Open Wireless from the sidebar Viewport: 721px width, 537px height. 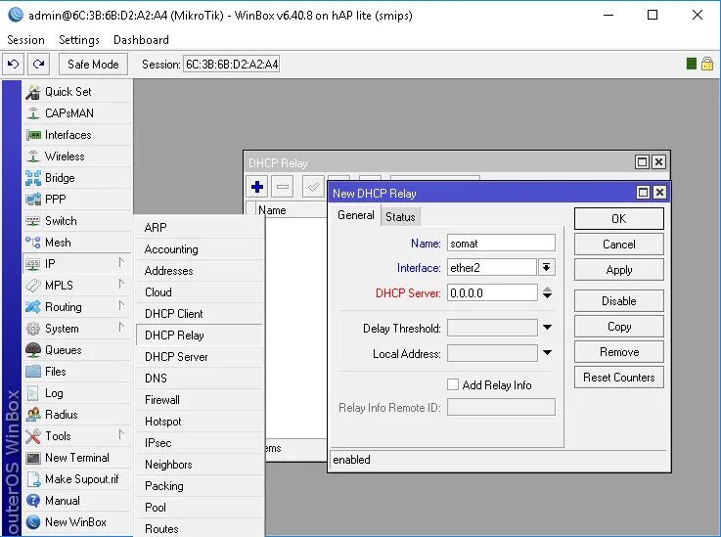coord(77,157)
